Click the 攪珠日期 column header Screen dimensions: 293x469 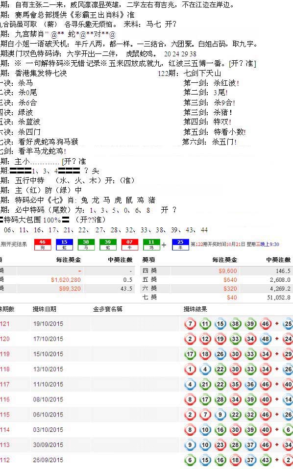(45, 309)
